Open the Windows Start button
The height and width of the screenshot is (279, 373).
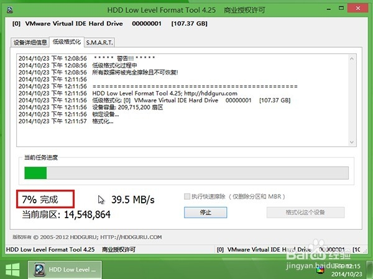click(x=12, y=270)
